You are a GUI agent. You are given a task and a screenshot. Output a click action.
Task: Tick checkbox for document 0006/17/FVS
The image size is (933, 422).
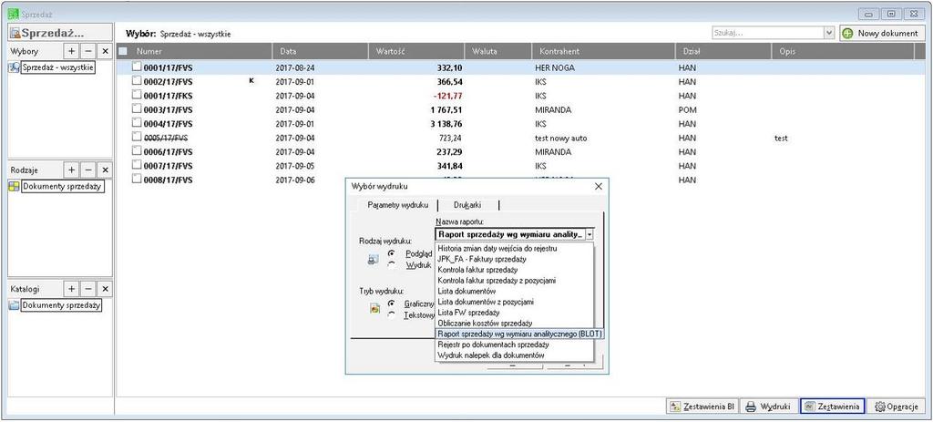click(137, 151)
